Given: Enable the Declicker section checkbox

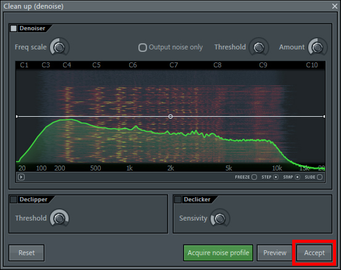Looking at the screenshot, I should click(178, 200).
